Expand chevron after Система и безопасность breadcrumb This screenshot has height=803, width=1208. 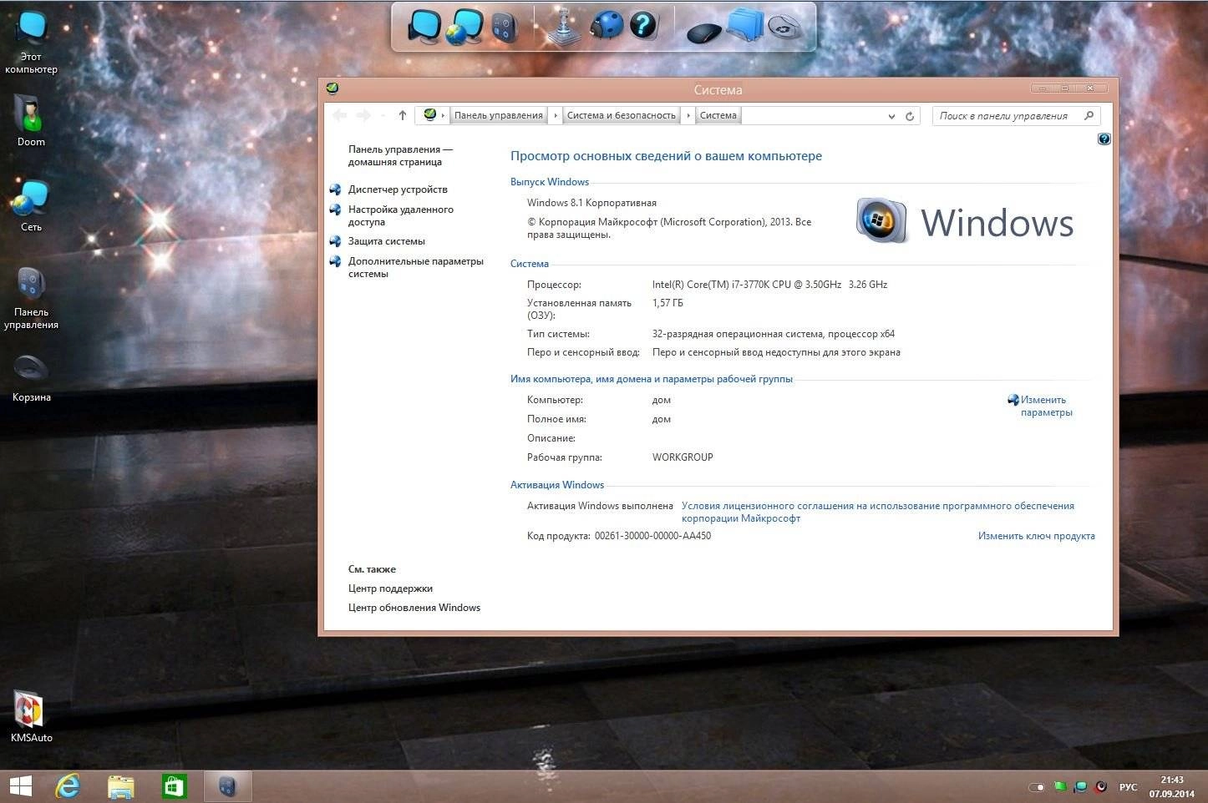(x=688, y=116)
